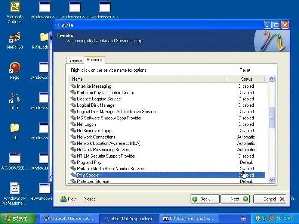Click gear icon beside License Logging Service
This screenshot has height=224, width=299.
click(73, 99)
